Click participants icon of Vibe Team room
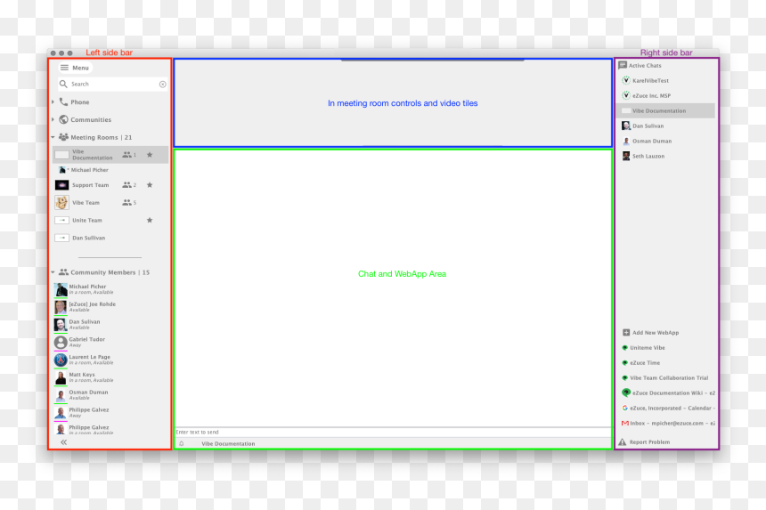 click(x=127, y=203)
